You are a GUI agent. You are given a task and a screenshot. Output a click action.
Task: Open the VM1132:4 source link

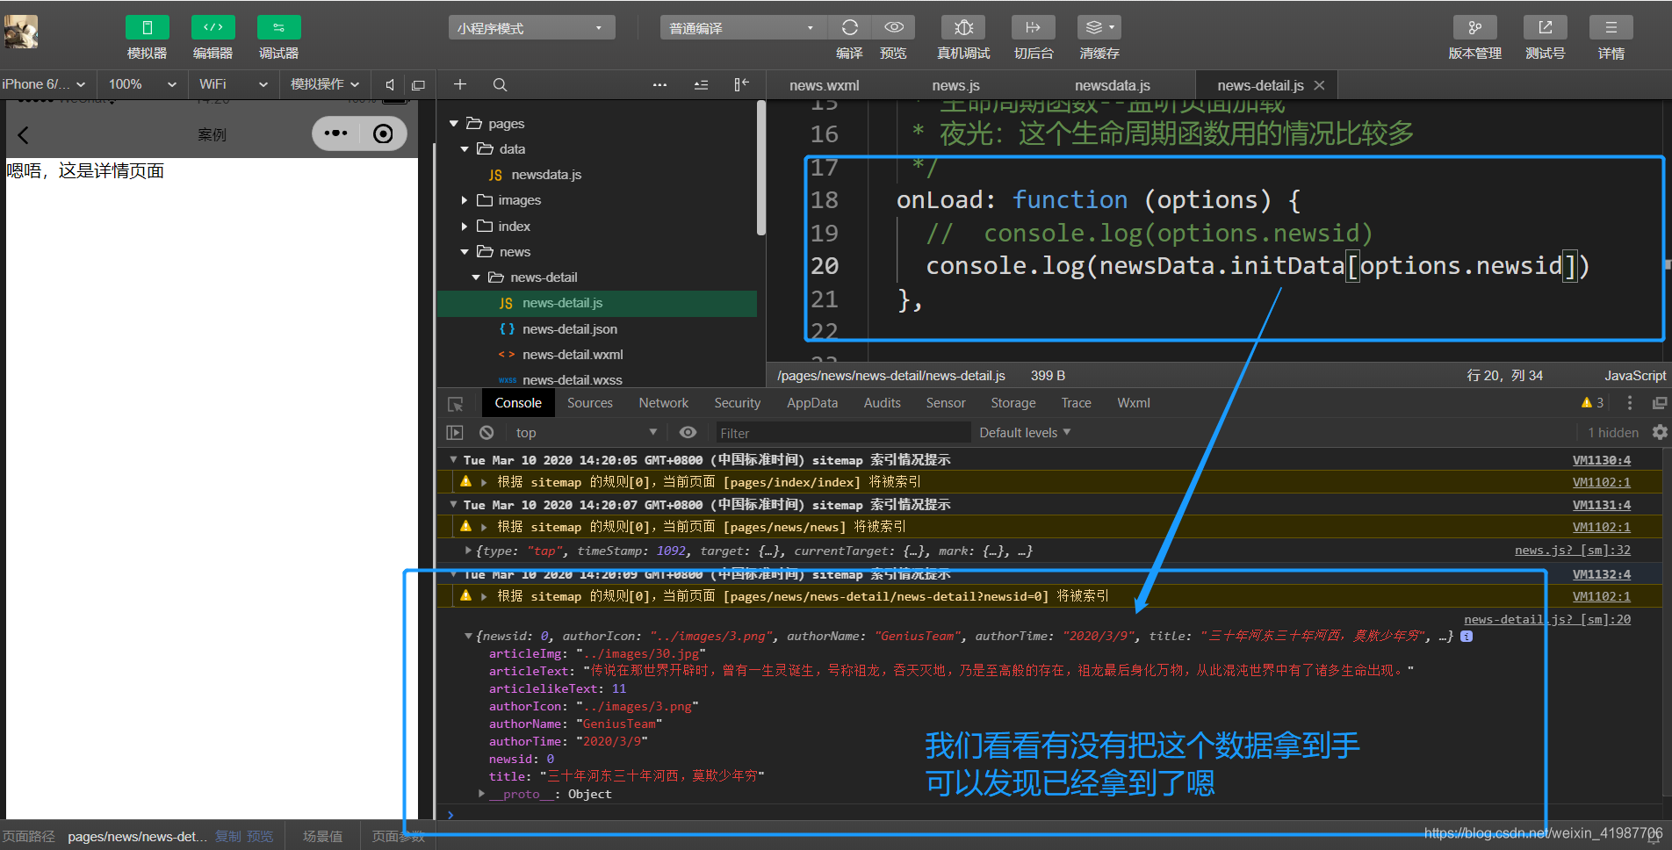point(1602,574)
